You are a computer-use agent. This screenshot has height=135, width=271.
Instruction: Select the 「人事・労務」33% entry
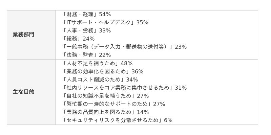(87, 31)
